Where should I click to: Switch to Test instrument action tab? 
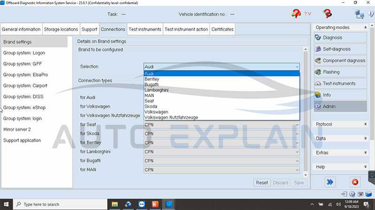click(x=186, y=29)
